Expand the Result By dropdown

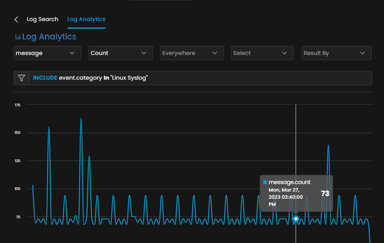click(336, 53)
